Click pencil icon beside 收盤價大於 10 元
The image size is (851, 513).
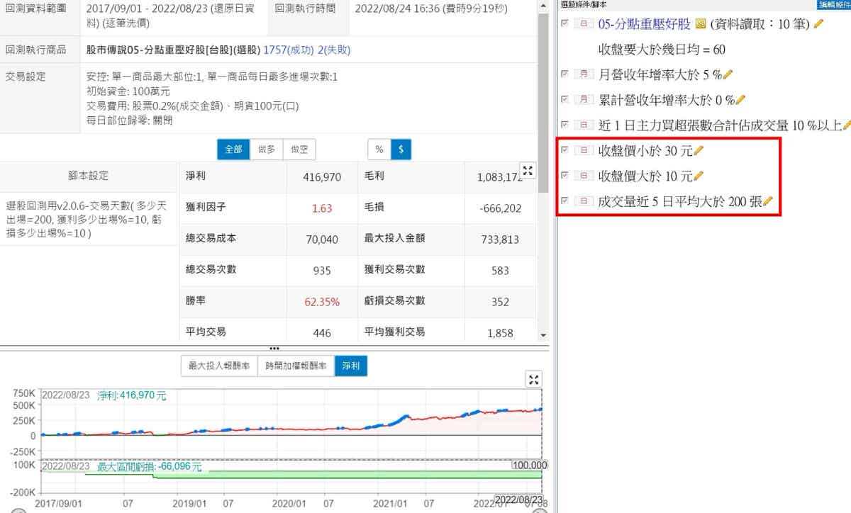pyautogui.click(x=699, y=176)
